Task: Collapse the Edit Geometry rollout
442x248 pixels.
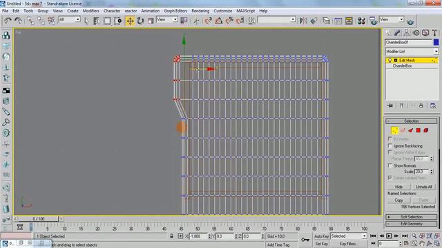Action: pyautogui.click(x=412, y=224)
